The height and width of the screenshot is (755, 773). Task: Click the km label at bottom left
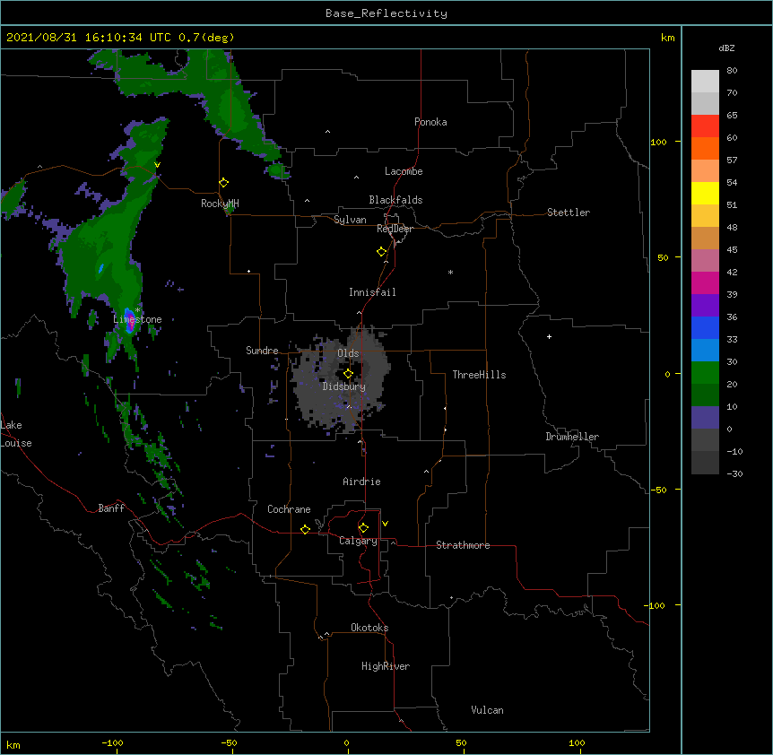pos(13,745)
